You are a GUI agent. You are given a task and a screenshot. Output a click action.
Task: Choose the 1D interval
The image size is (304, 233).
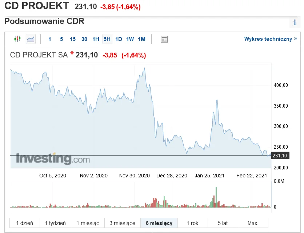click(119, 39)
